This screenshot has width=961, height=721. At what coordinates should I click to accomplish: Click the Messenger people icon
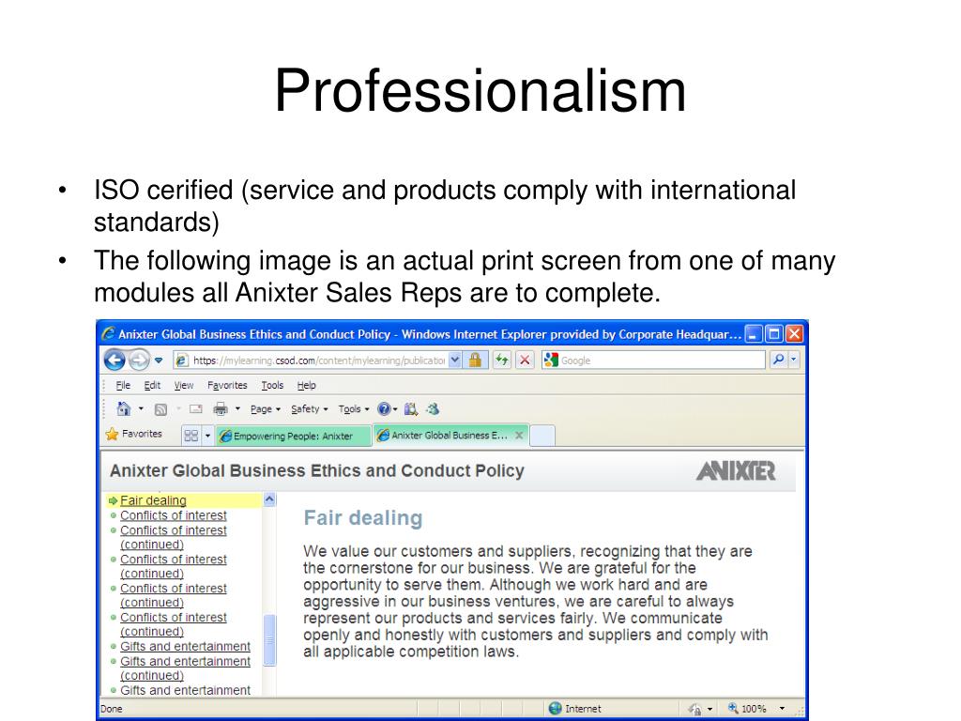pos(433,409)
